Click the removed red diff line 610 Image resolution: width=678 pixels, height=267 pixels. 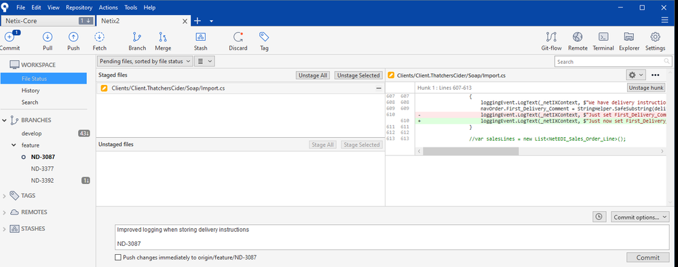click(x=540, y=115)
